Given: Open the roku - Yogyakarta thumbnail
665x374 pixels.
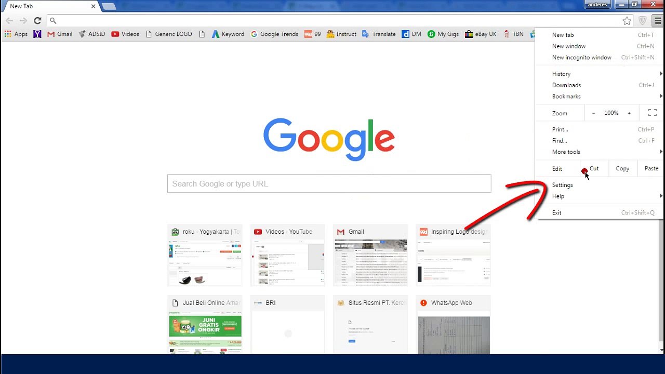Looking at the screenshot, I should click(x=205, y=255).
